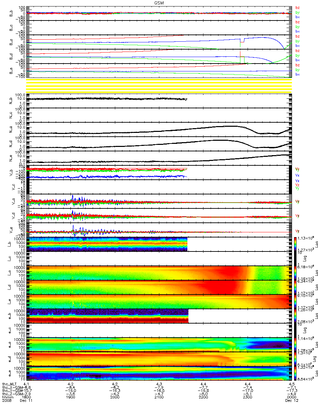Select bx legend beside the B_e panel

297,74
